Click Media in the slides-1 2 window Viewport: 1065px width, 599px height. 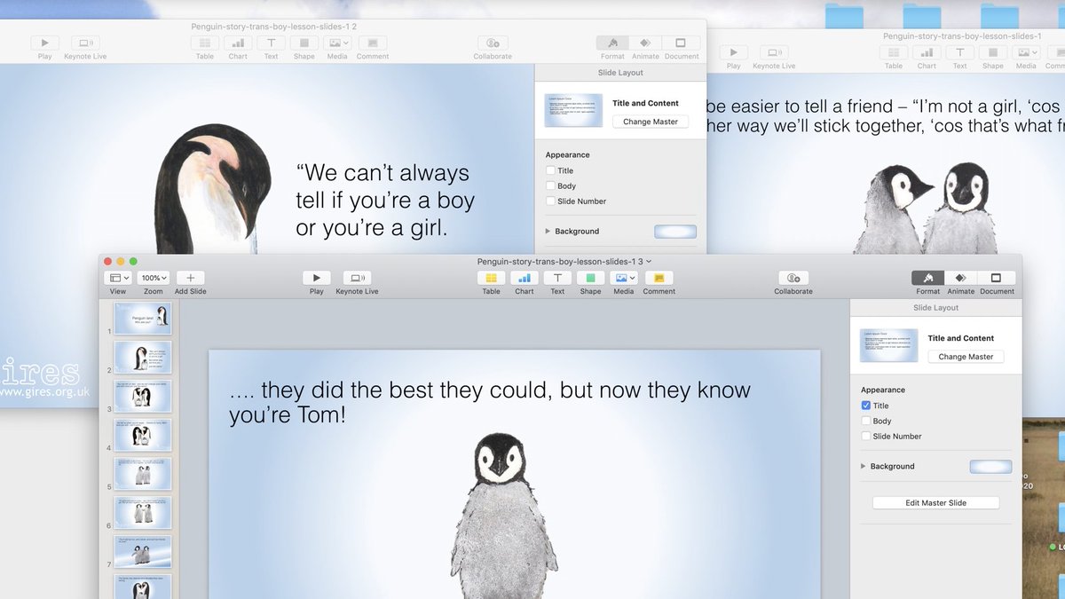pyautogui.click(x=337, y=43)
